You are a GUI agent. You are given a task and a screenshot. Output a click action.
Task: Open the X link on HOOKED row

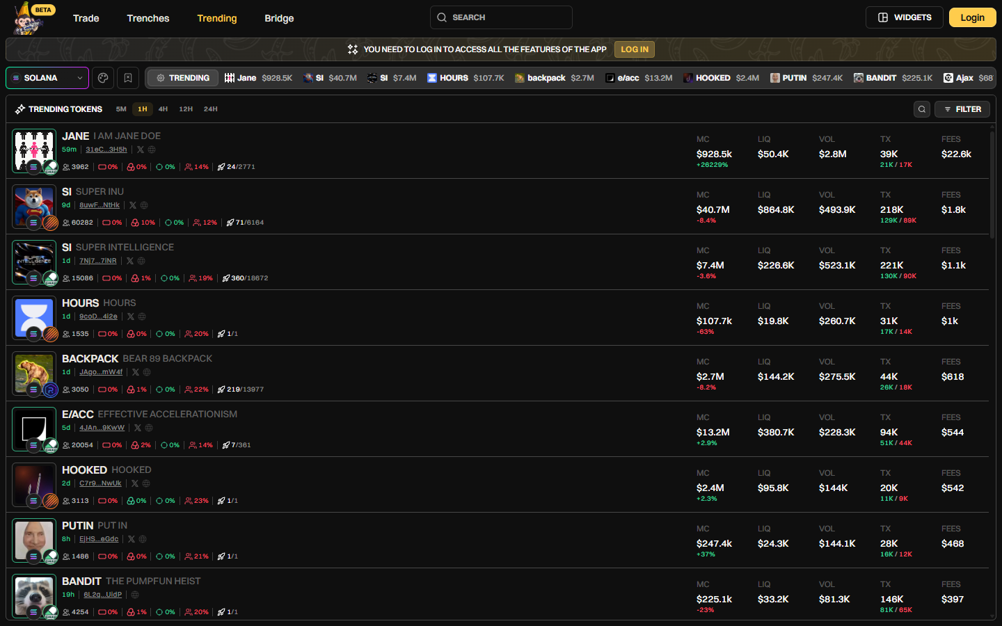tap(135, 483)
